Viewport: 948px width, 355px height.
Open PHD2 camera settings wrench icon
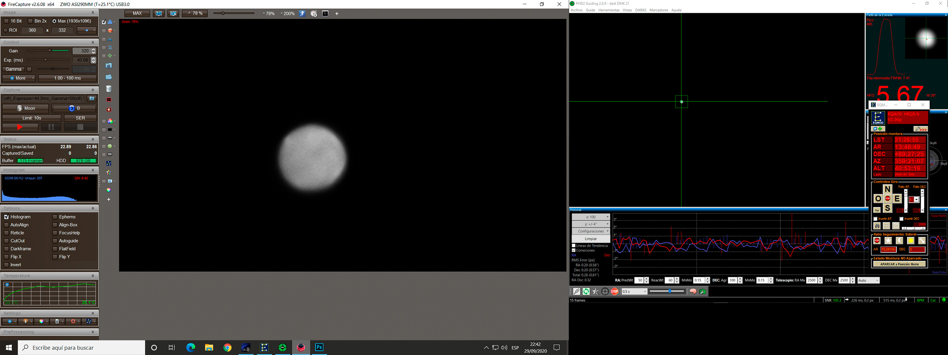click(703, 291)
